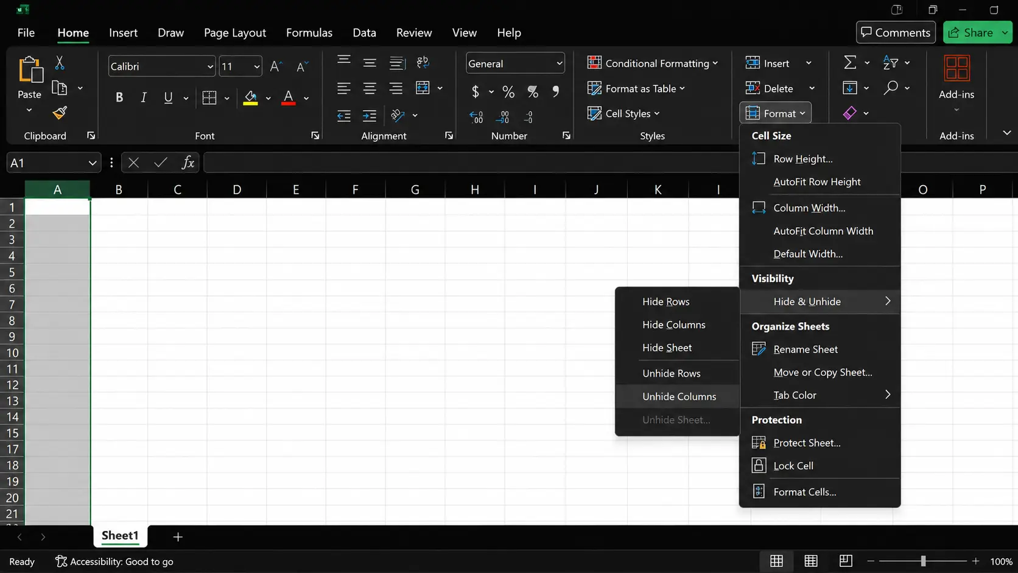1018x573 pixels.
Task: Decrease font size with the smaller A icon
Action: point(302,66)
